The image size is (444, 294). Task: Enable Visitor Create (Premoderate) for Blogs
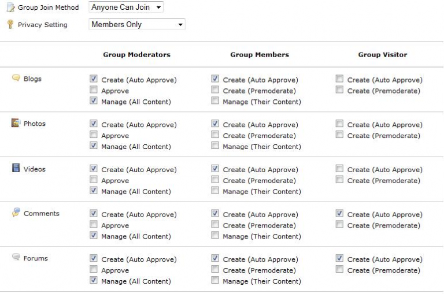pyautogui.click(x=339, y=90)
